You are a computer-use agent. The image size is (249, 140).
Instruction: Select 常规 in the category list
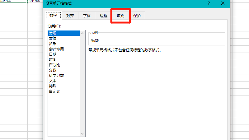tap(64, 33)
